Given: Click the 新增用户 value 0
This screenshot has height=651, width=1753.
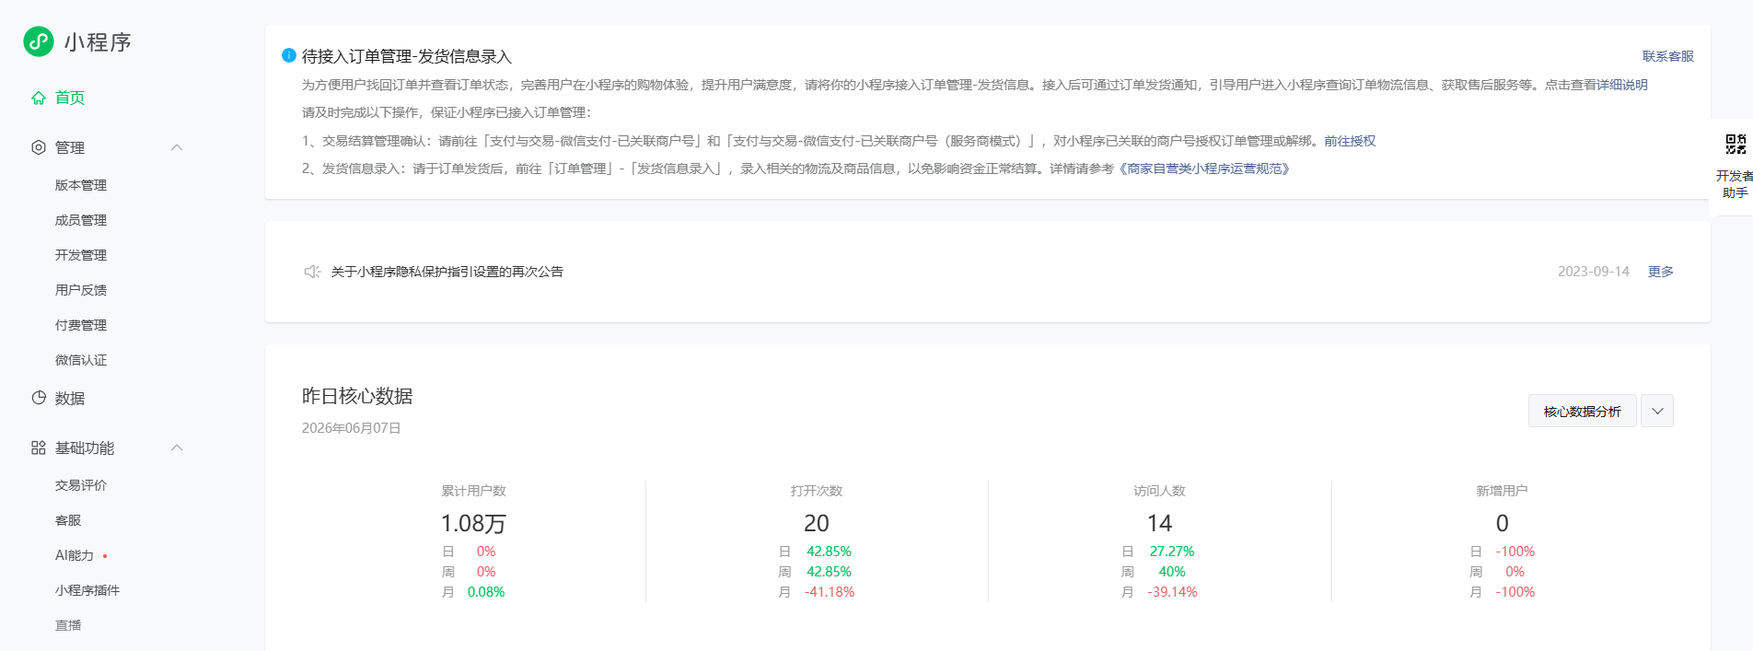Looking at the screenshot, I should tap(1502, 523).
